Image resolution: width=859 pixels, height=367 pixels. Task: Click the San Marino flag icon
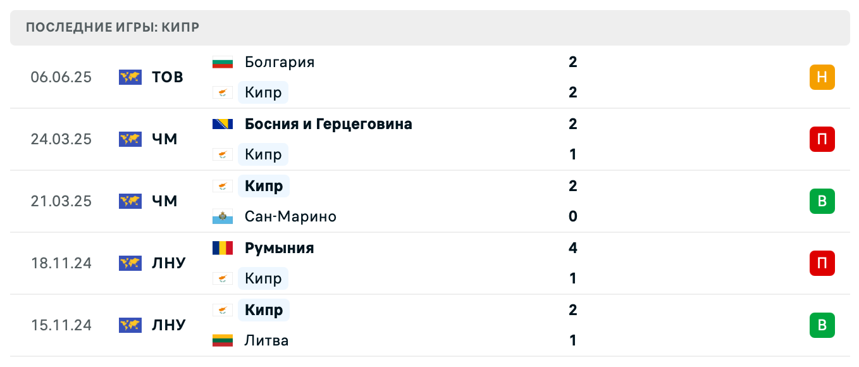coord(223,216)
